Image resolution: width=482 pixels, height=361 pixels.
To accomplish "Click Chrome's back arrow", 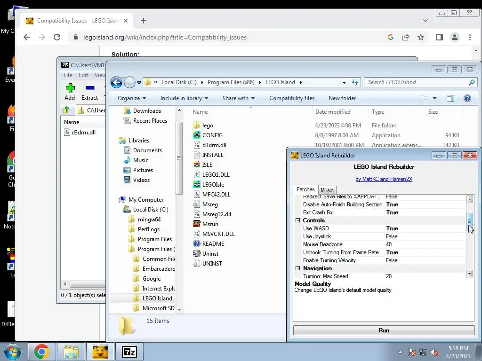I will tap(27, 37).
